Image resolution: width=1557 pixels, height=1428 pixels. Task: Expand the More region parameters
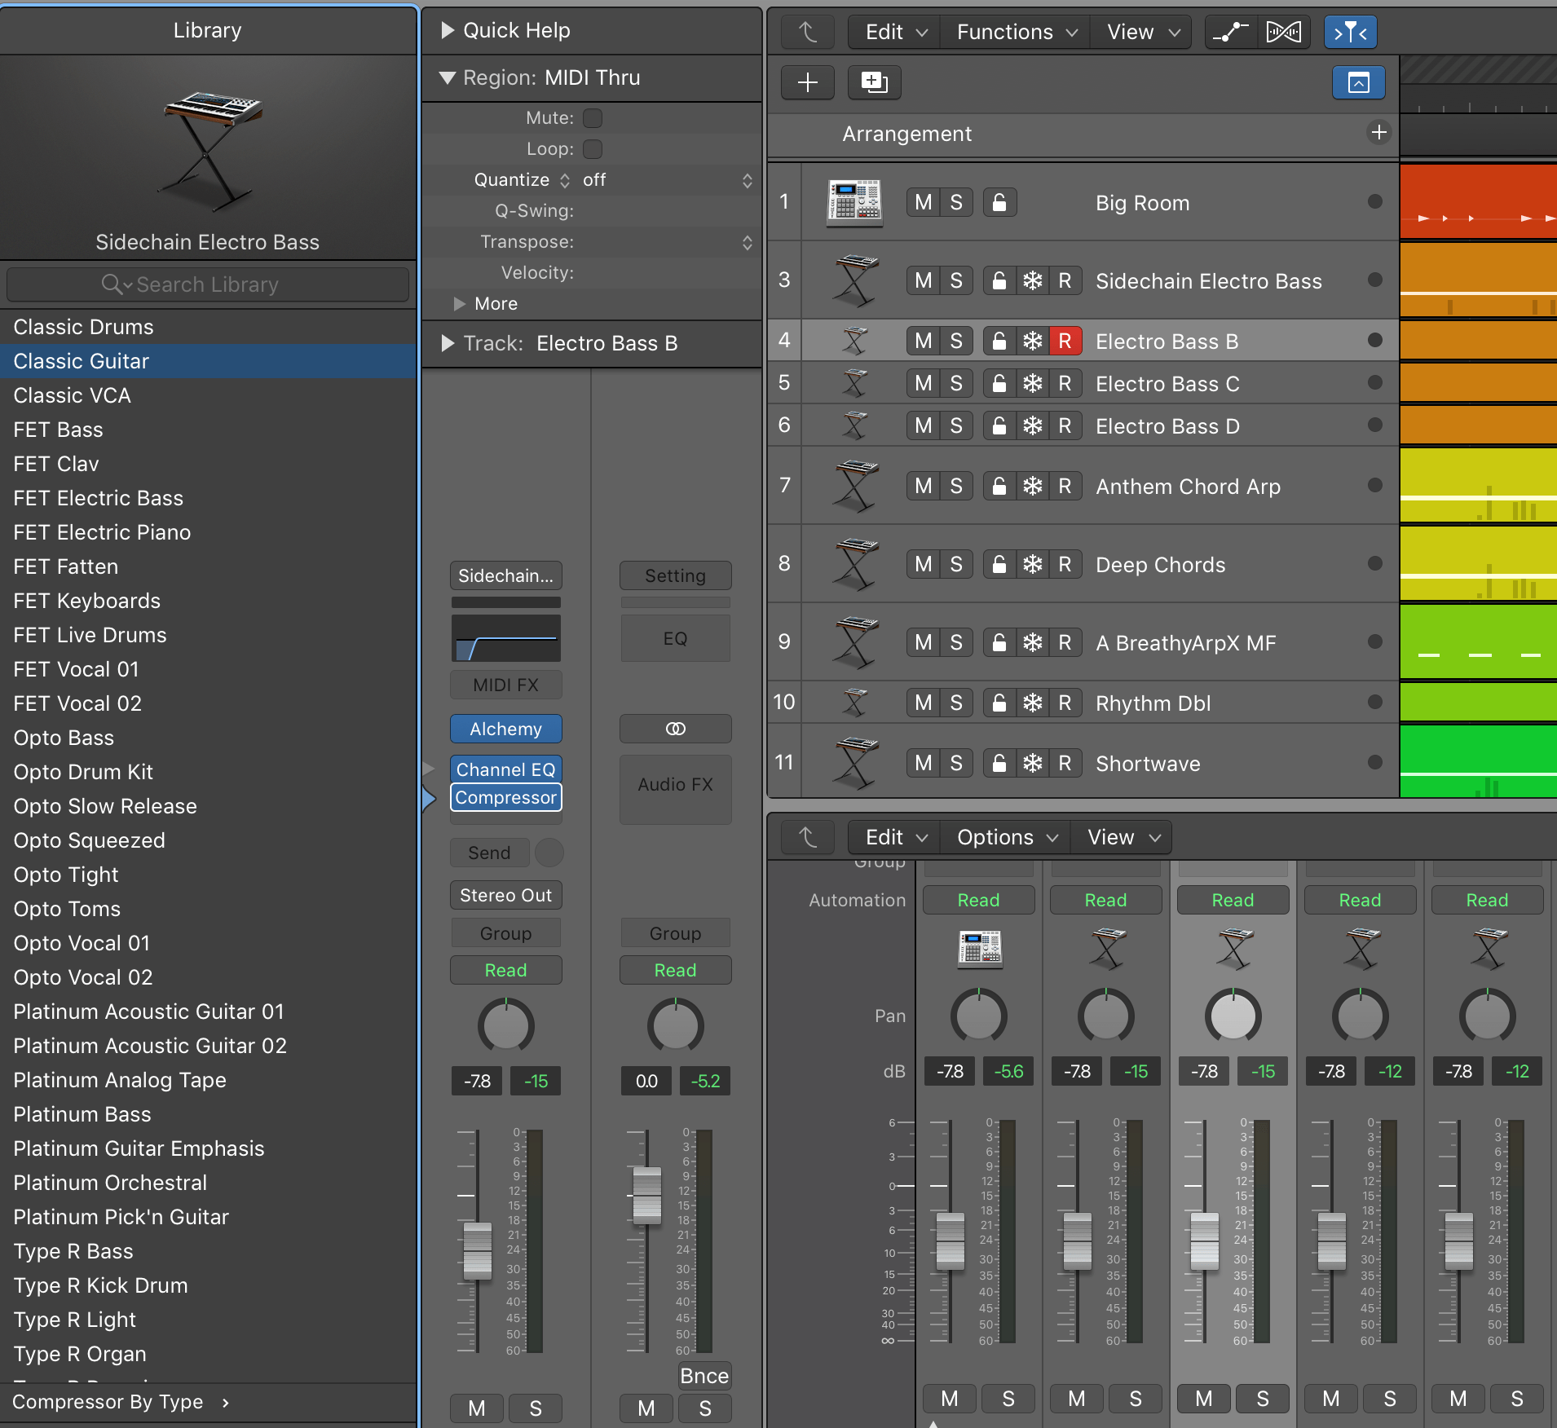pos(460,303)
